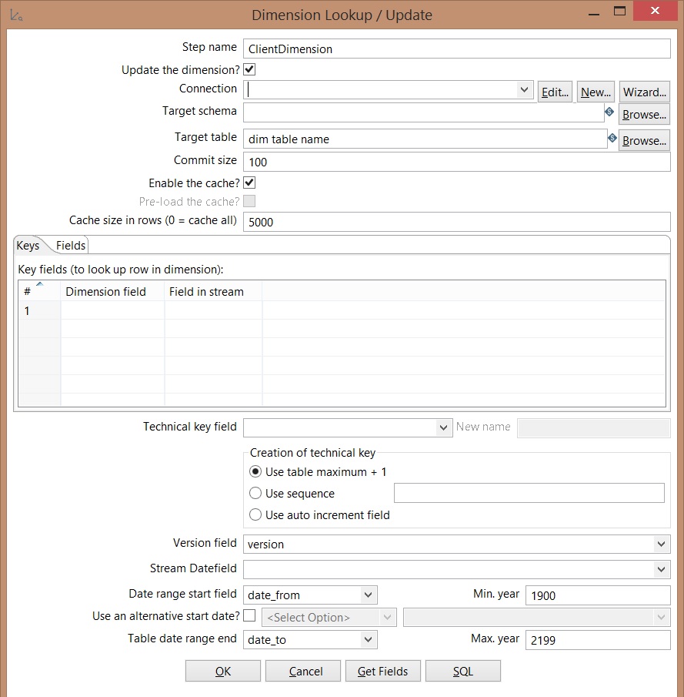Open the connection Wizard

pyautogui.click(x=644, y=92)
